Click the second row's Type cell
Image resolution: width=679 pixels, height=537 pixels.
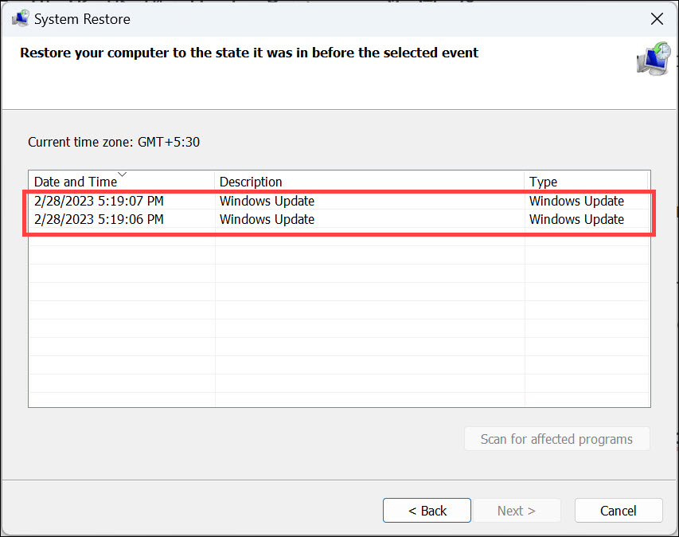click(576, 219)
